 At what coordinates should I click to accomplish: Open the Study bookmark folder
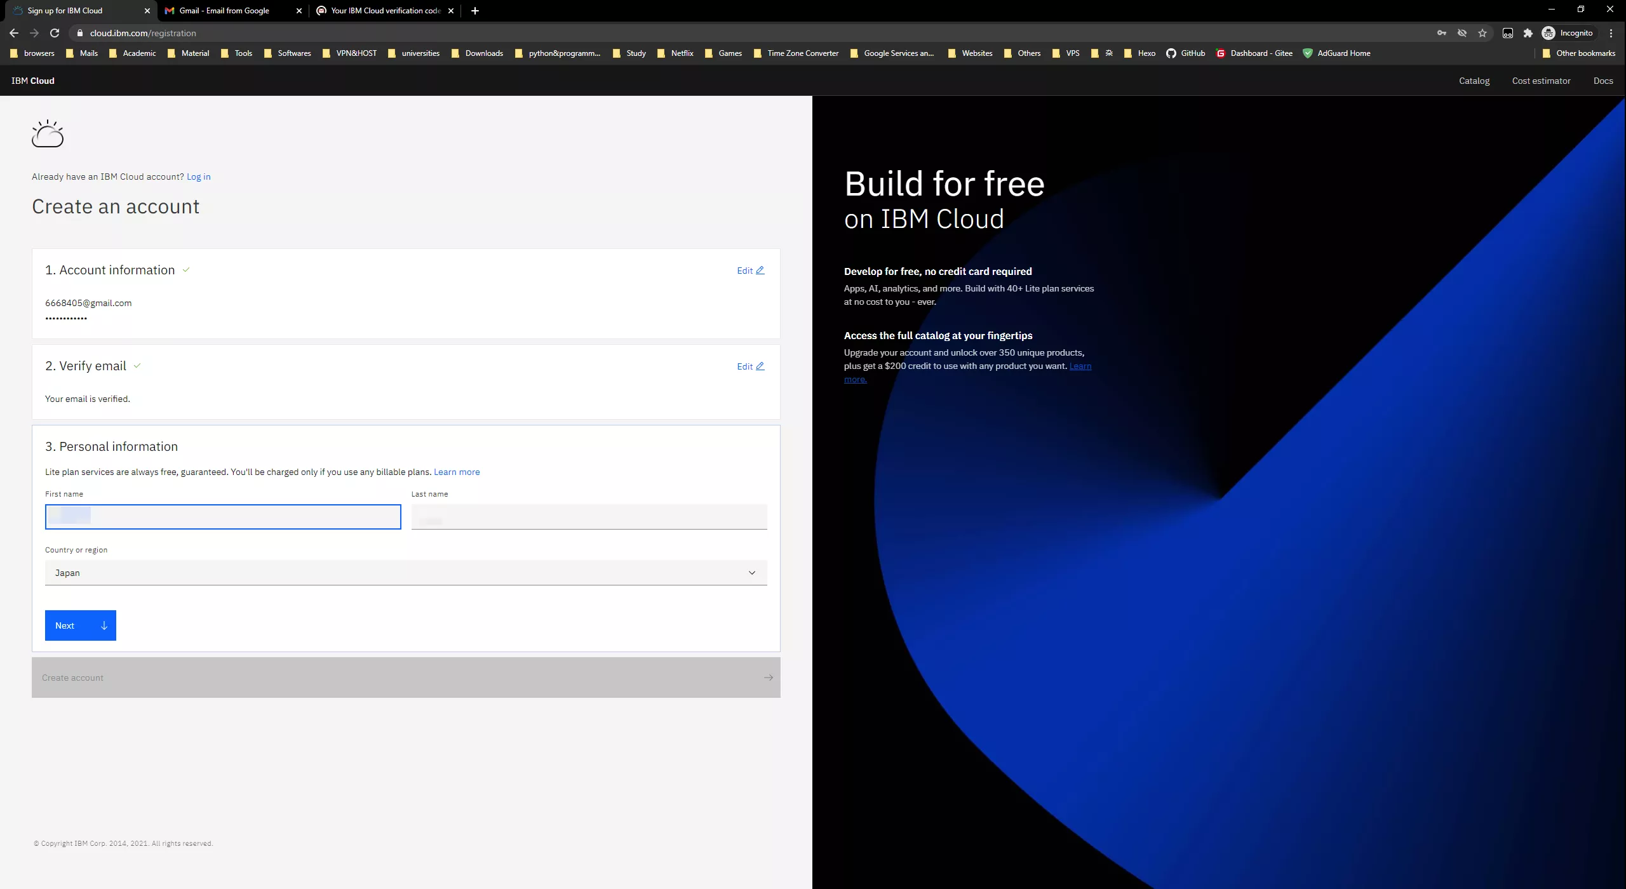[629, 53]
